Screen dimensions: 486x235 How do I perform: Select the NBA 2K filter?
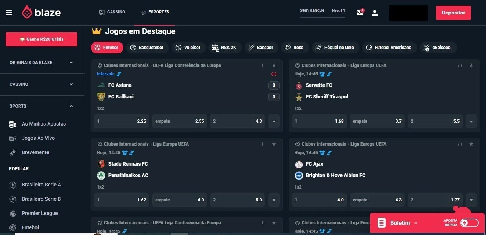coord(225,48)
